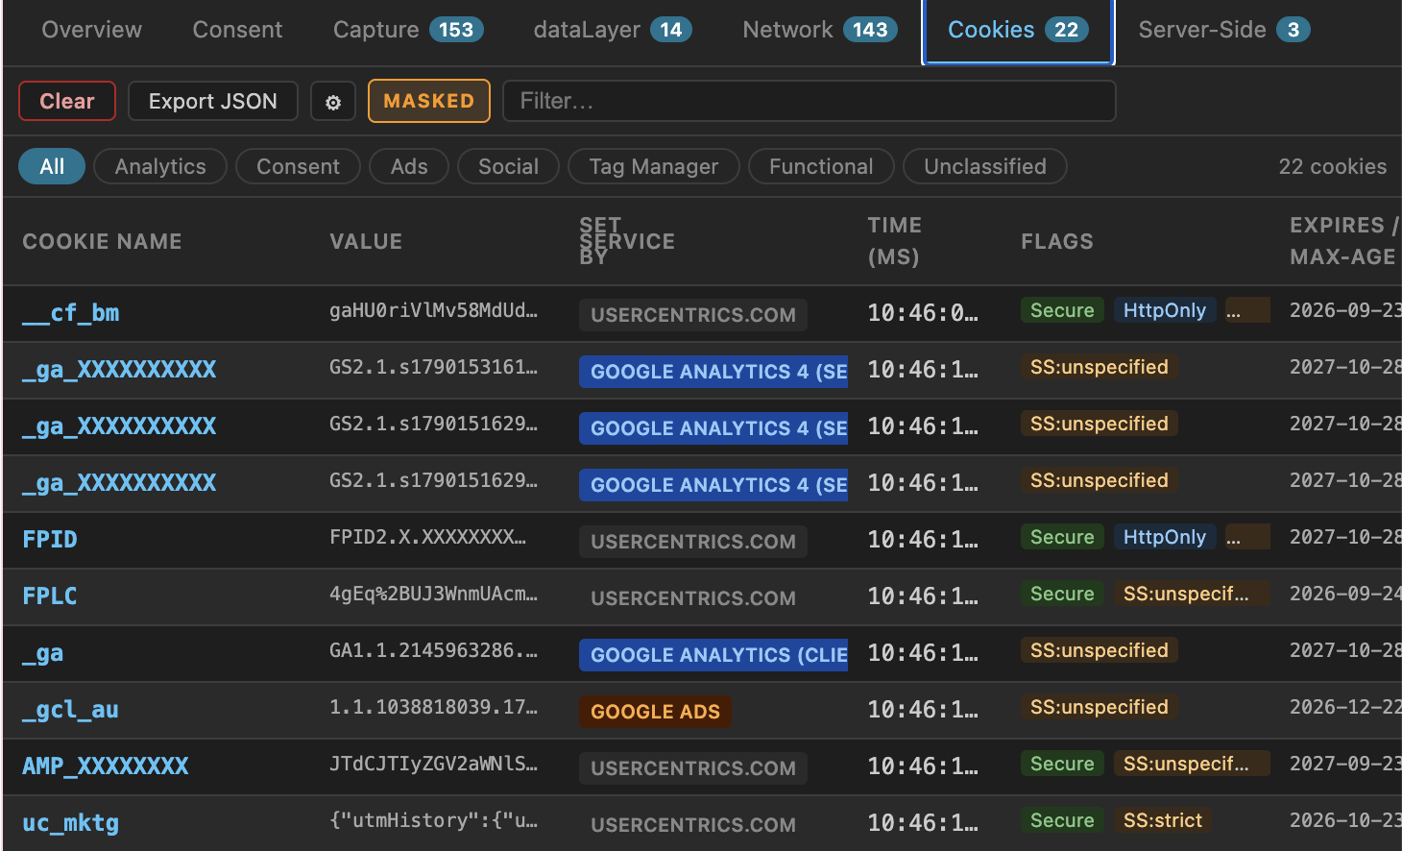The image size is (1402, 851).
Task: Open the Consent tab in the top bar
Action: click(238, 30)
